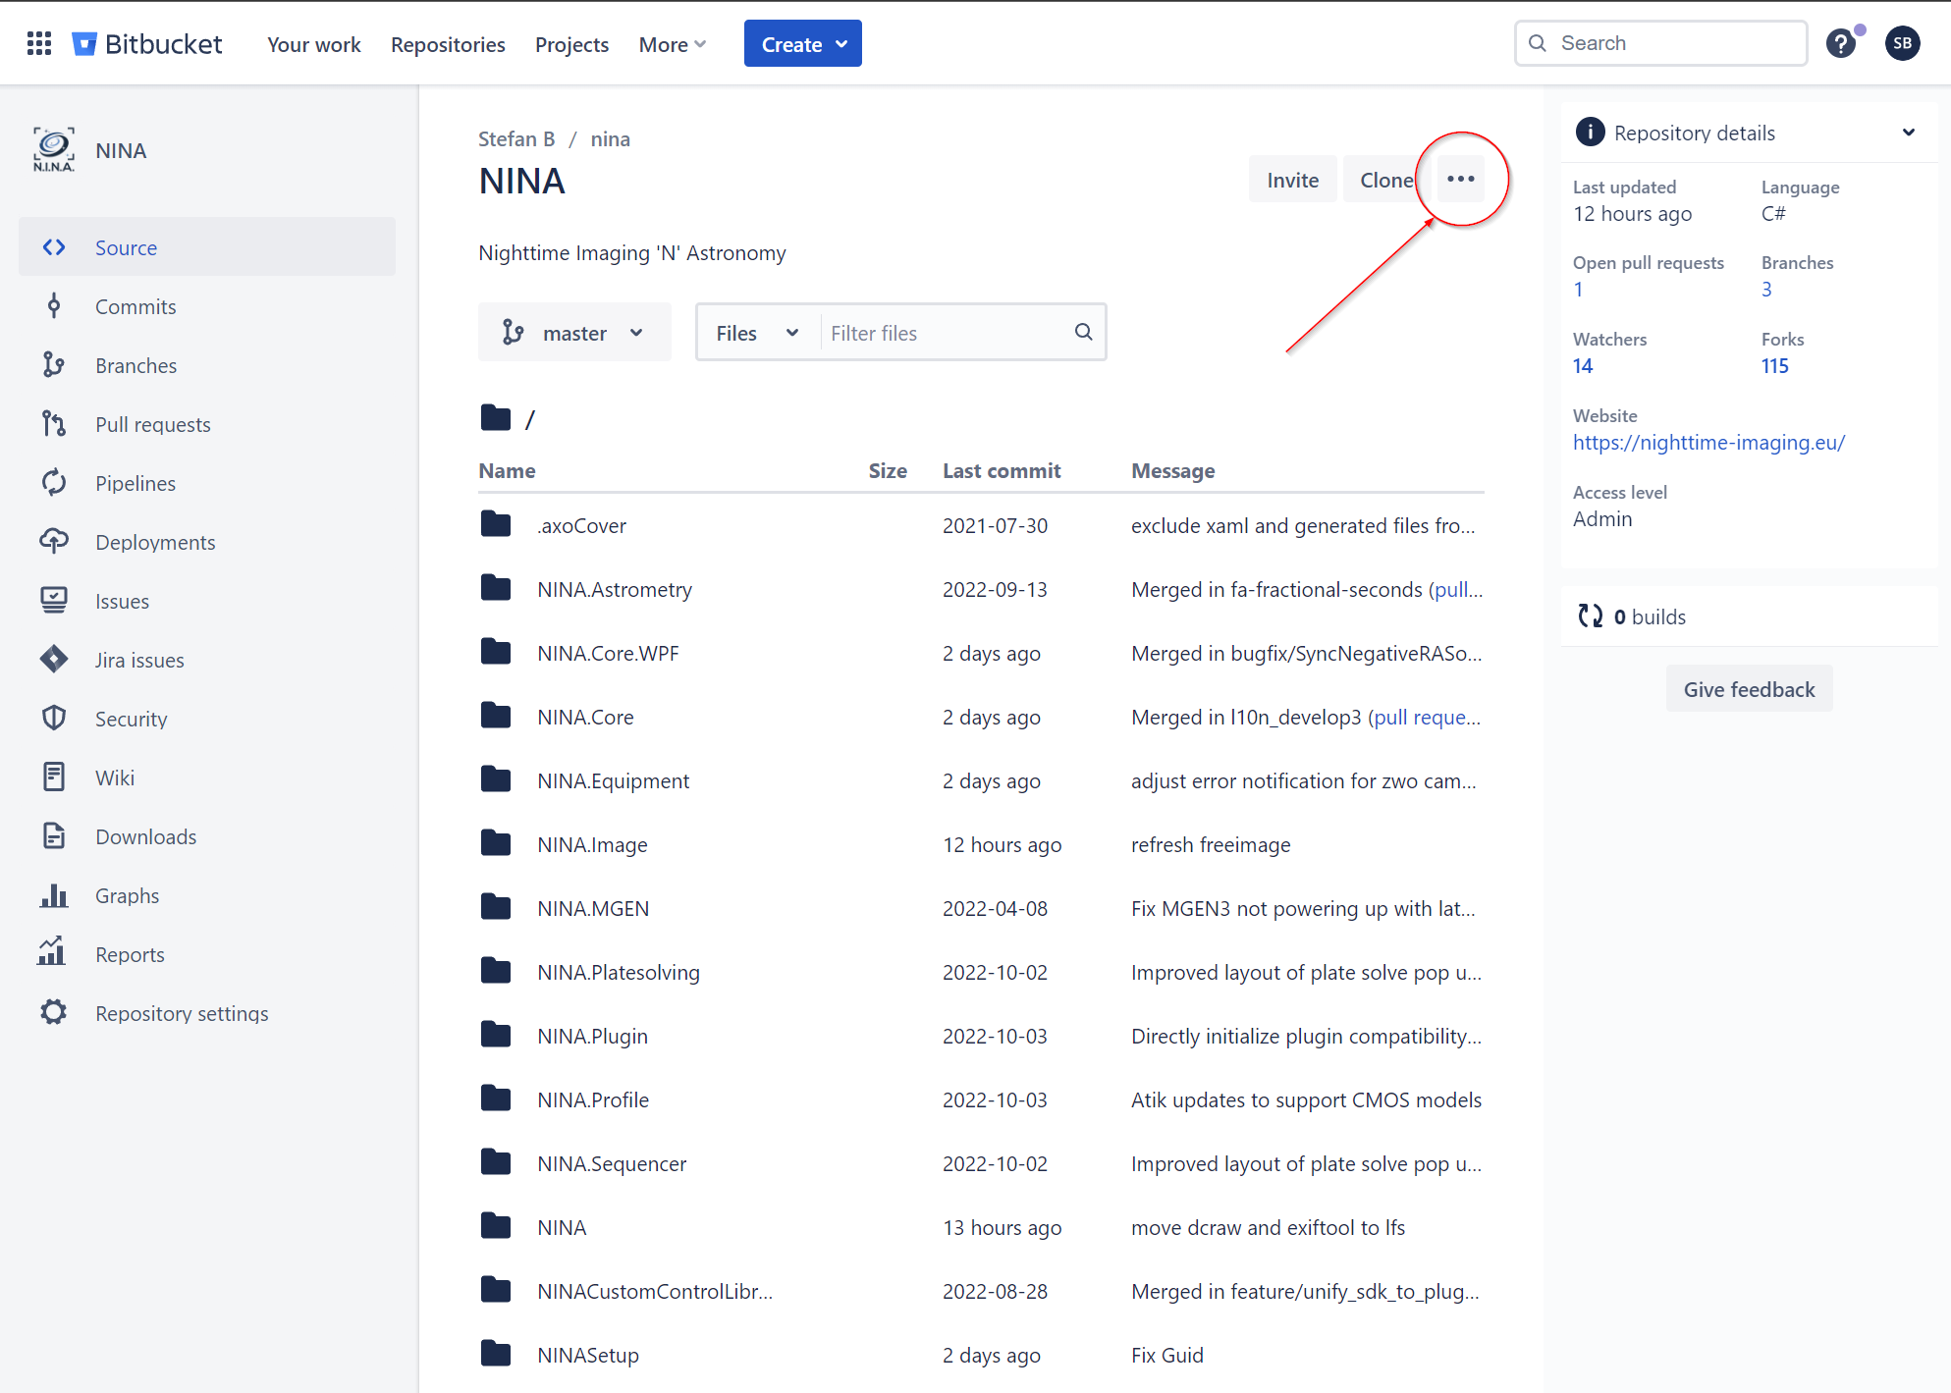The width and height of the screenshot is (1951, 1393).
Task: Open the NINASetup folder
Action: [588, 1355]
